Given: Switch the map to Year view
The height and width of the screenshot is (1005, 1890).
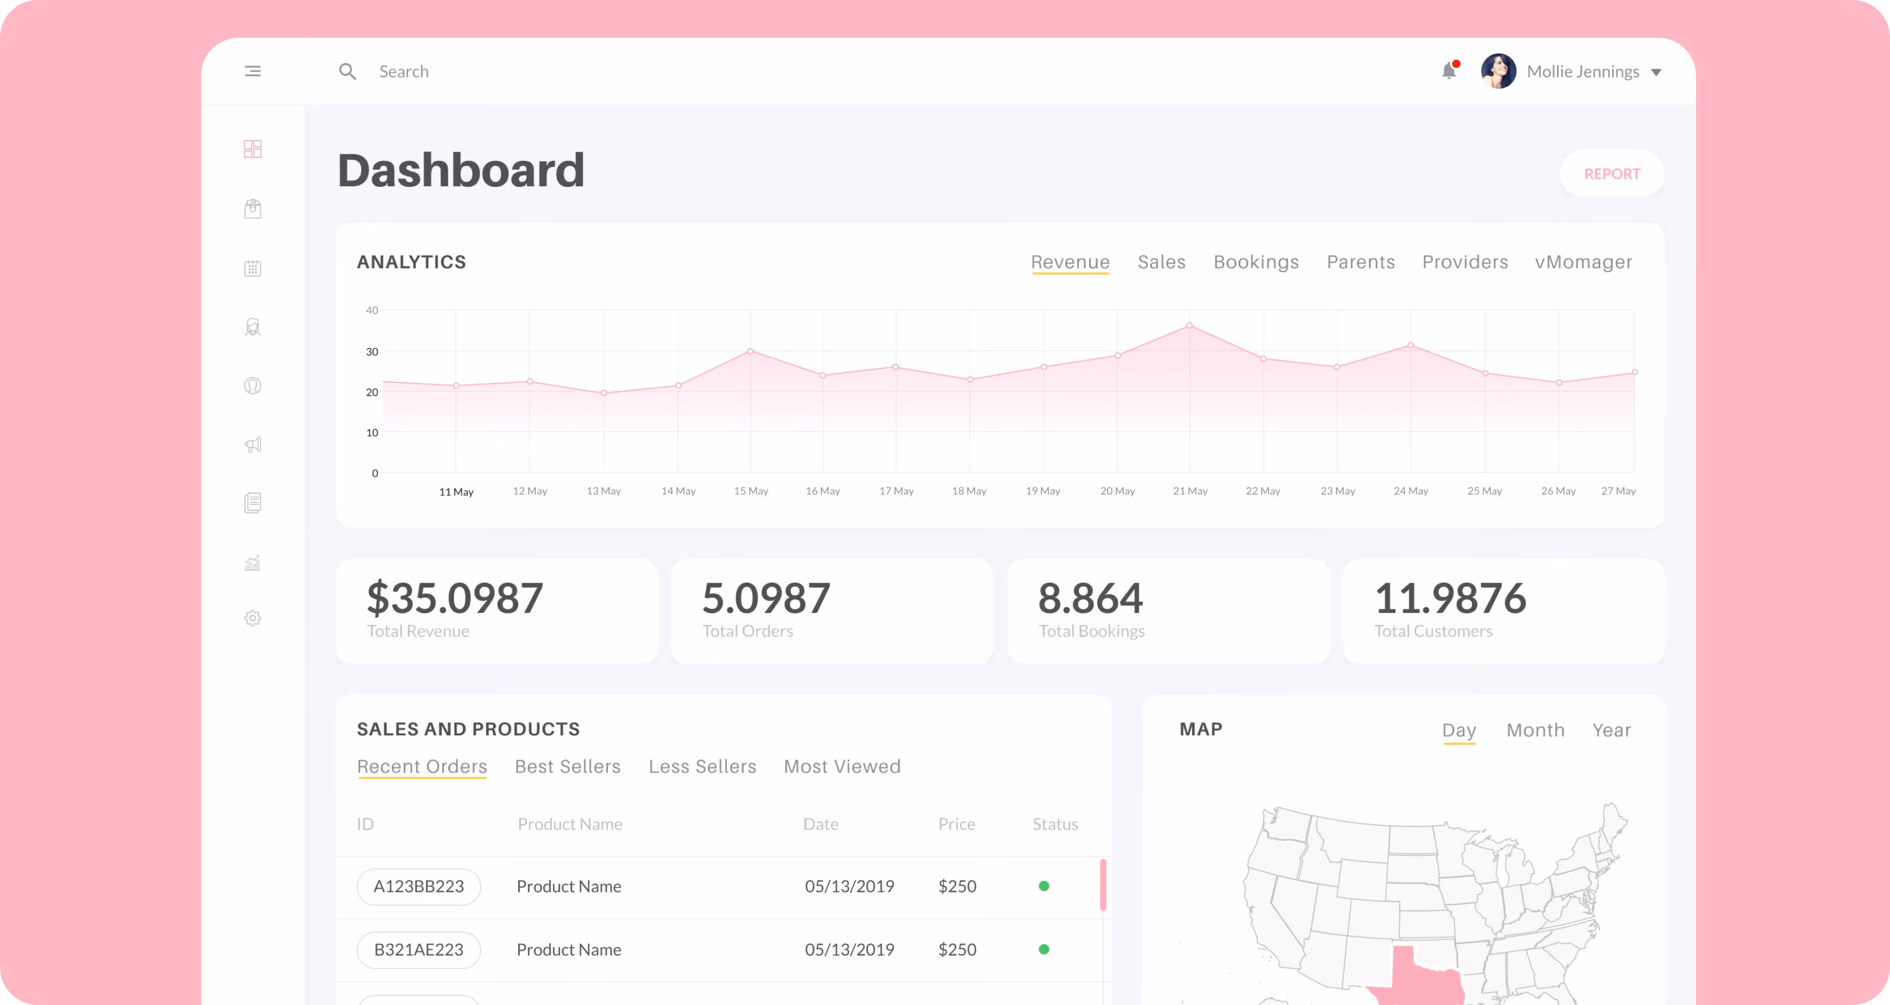Looking at the screenshot, I should pyautogui.click(x=1611, y=730).
